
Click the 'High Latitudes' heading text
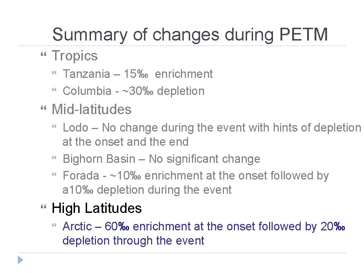click(x=97, y=208)
